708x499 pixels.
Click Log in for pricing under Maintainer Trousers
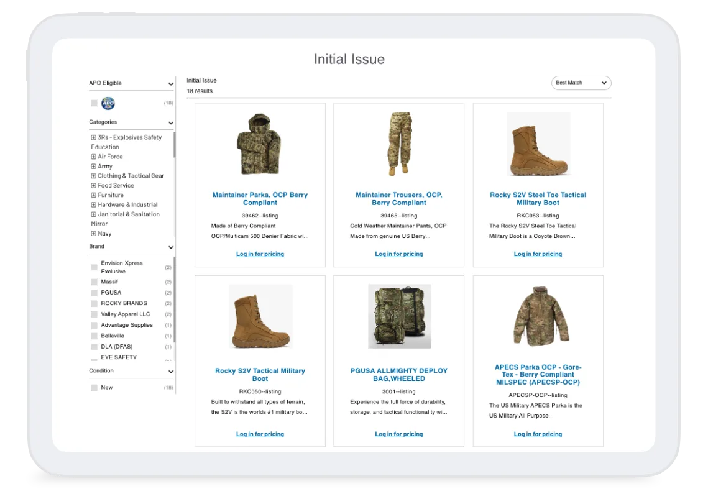pyautogui.click(x=398, y=254)
